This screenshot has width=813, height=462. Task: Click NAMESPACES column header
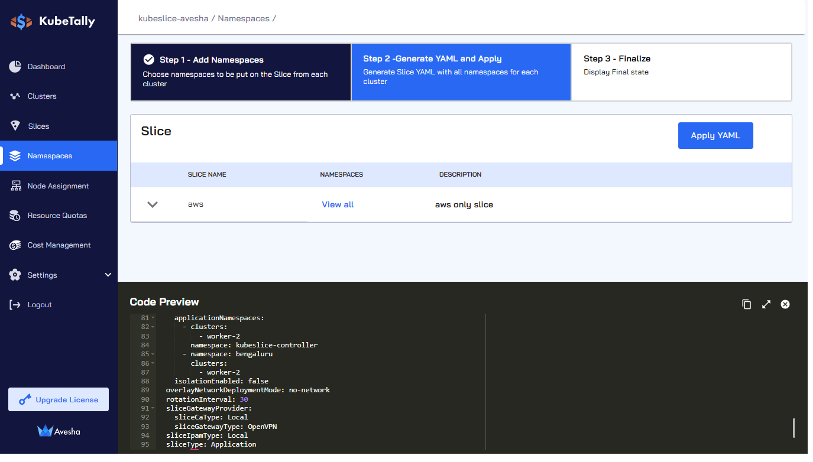[341, 175]
